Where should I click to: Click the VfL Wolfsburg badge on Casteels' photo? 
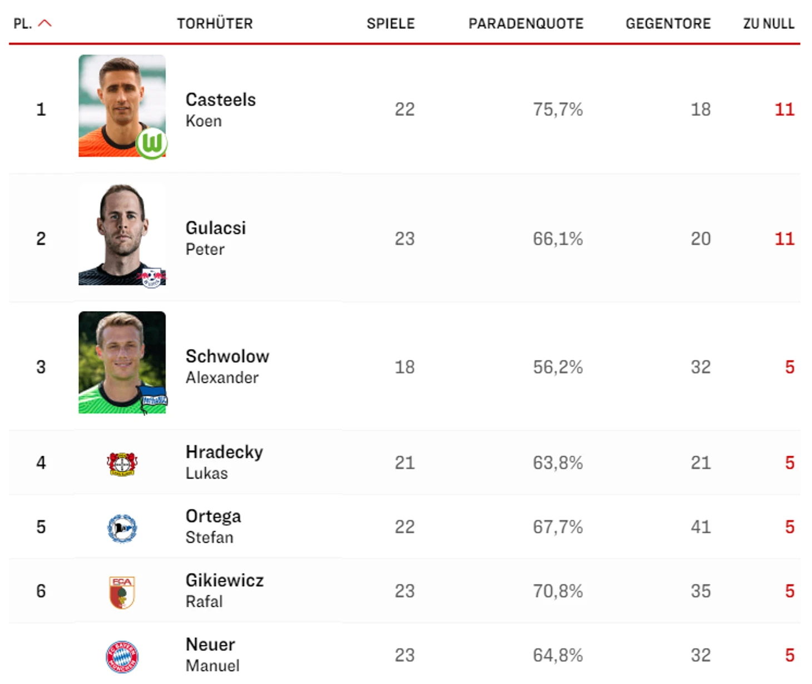tap(152, 143)
